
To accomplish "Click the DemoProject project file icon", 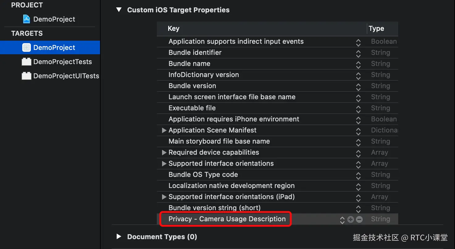I will tap(27, 19).
